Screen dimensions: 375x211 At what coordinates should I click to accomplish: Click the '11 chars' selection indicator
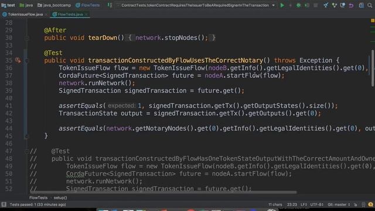(x=275, y=205)
